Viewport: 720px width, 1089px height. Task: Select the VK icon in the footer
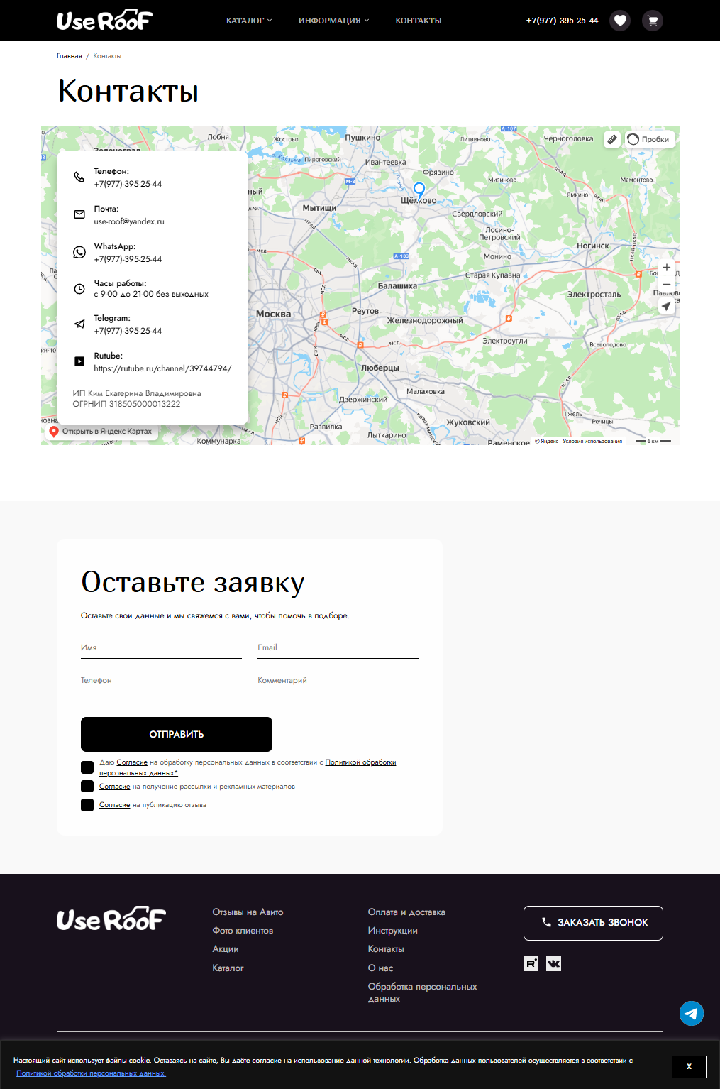point(553,964)
